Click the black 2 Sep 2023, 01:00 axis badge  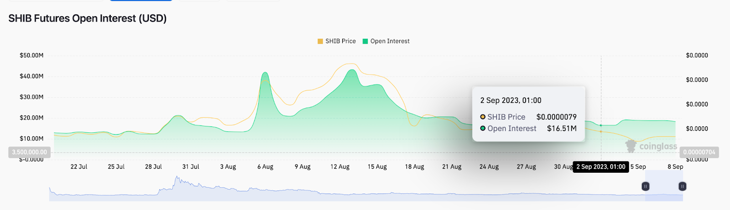click(x=601, y=167)
